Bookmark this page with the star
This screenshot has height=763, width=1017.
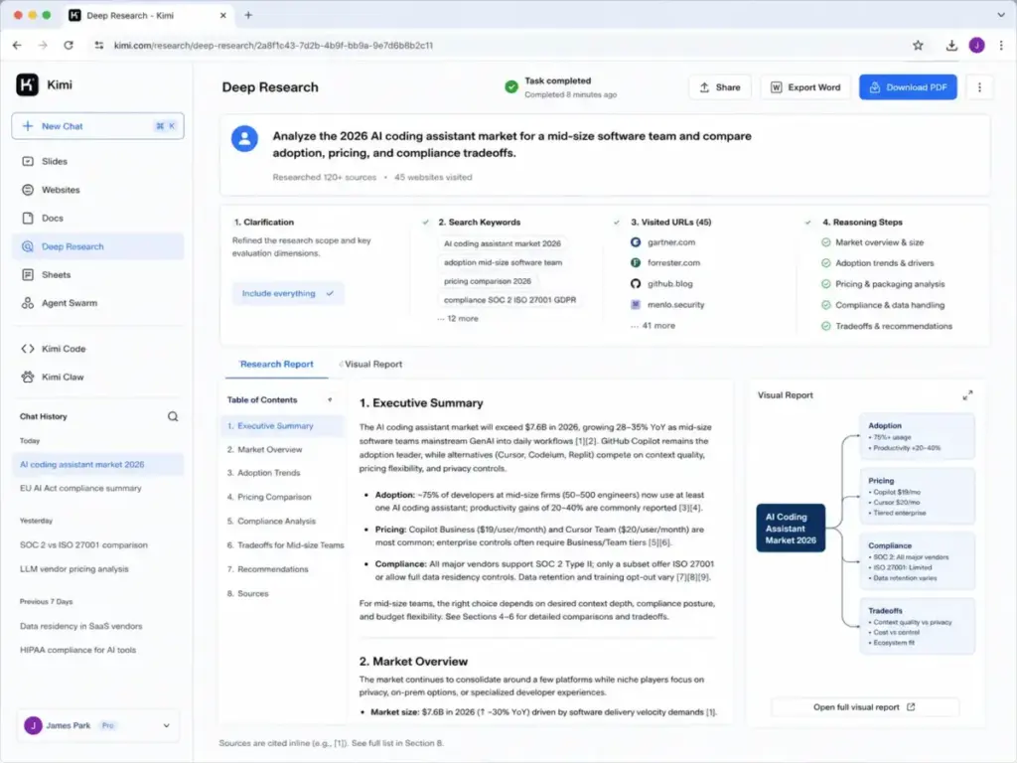[x=918, y=46]
